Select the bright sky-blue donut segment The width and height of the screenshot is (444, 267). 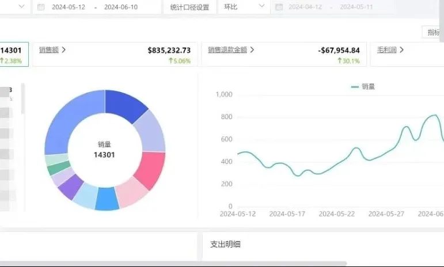[x=107, y=200]
